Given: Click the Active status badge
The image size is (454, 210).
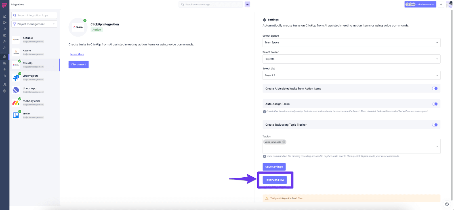Looking at the screenshot, I should click(x=96, y=30).
